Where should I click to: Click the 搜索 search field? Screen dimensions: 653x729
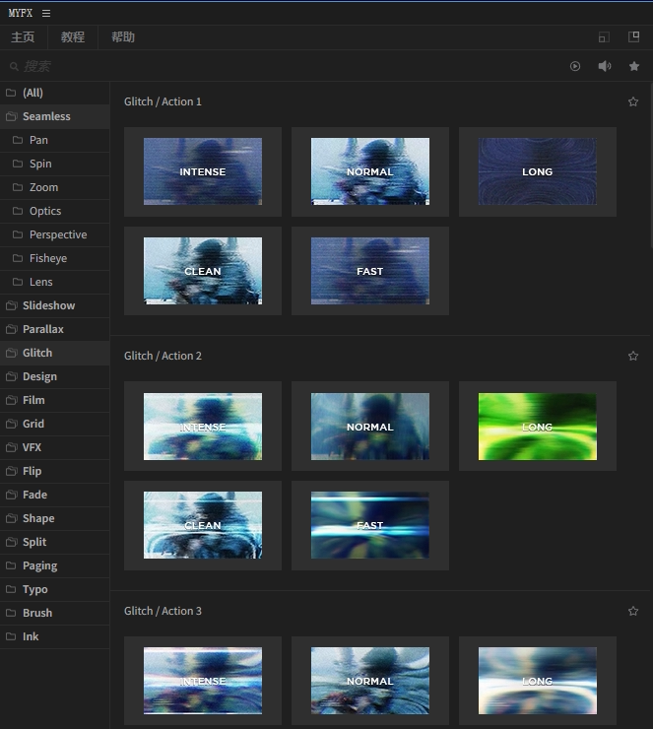(279, 66)
